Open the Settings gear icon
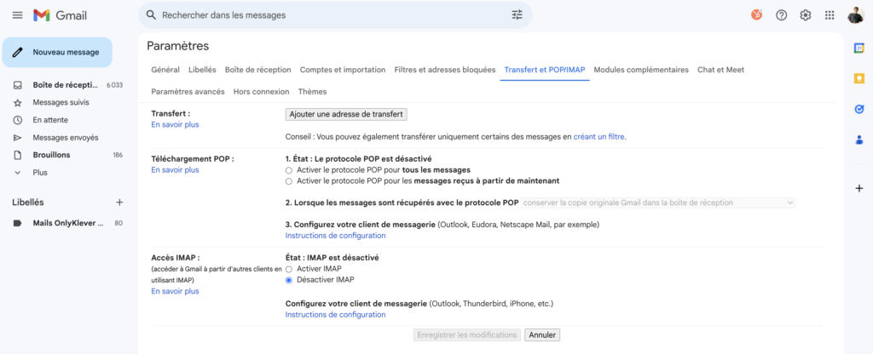Screen dimensions: 873x354 (805, 15)
